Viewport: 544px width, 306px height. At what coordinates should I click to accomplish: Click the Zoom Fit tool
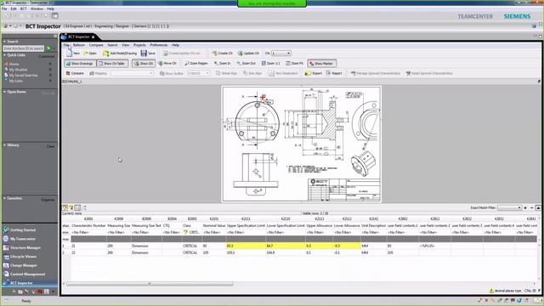pyautogui.click(x=295, y=64)
